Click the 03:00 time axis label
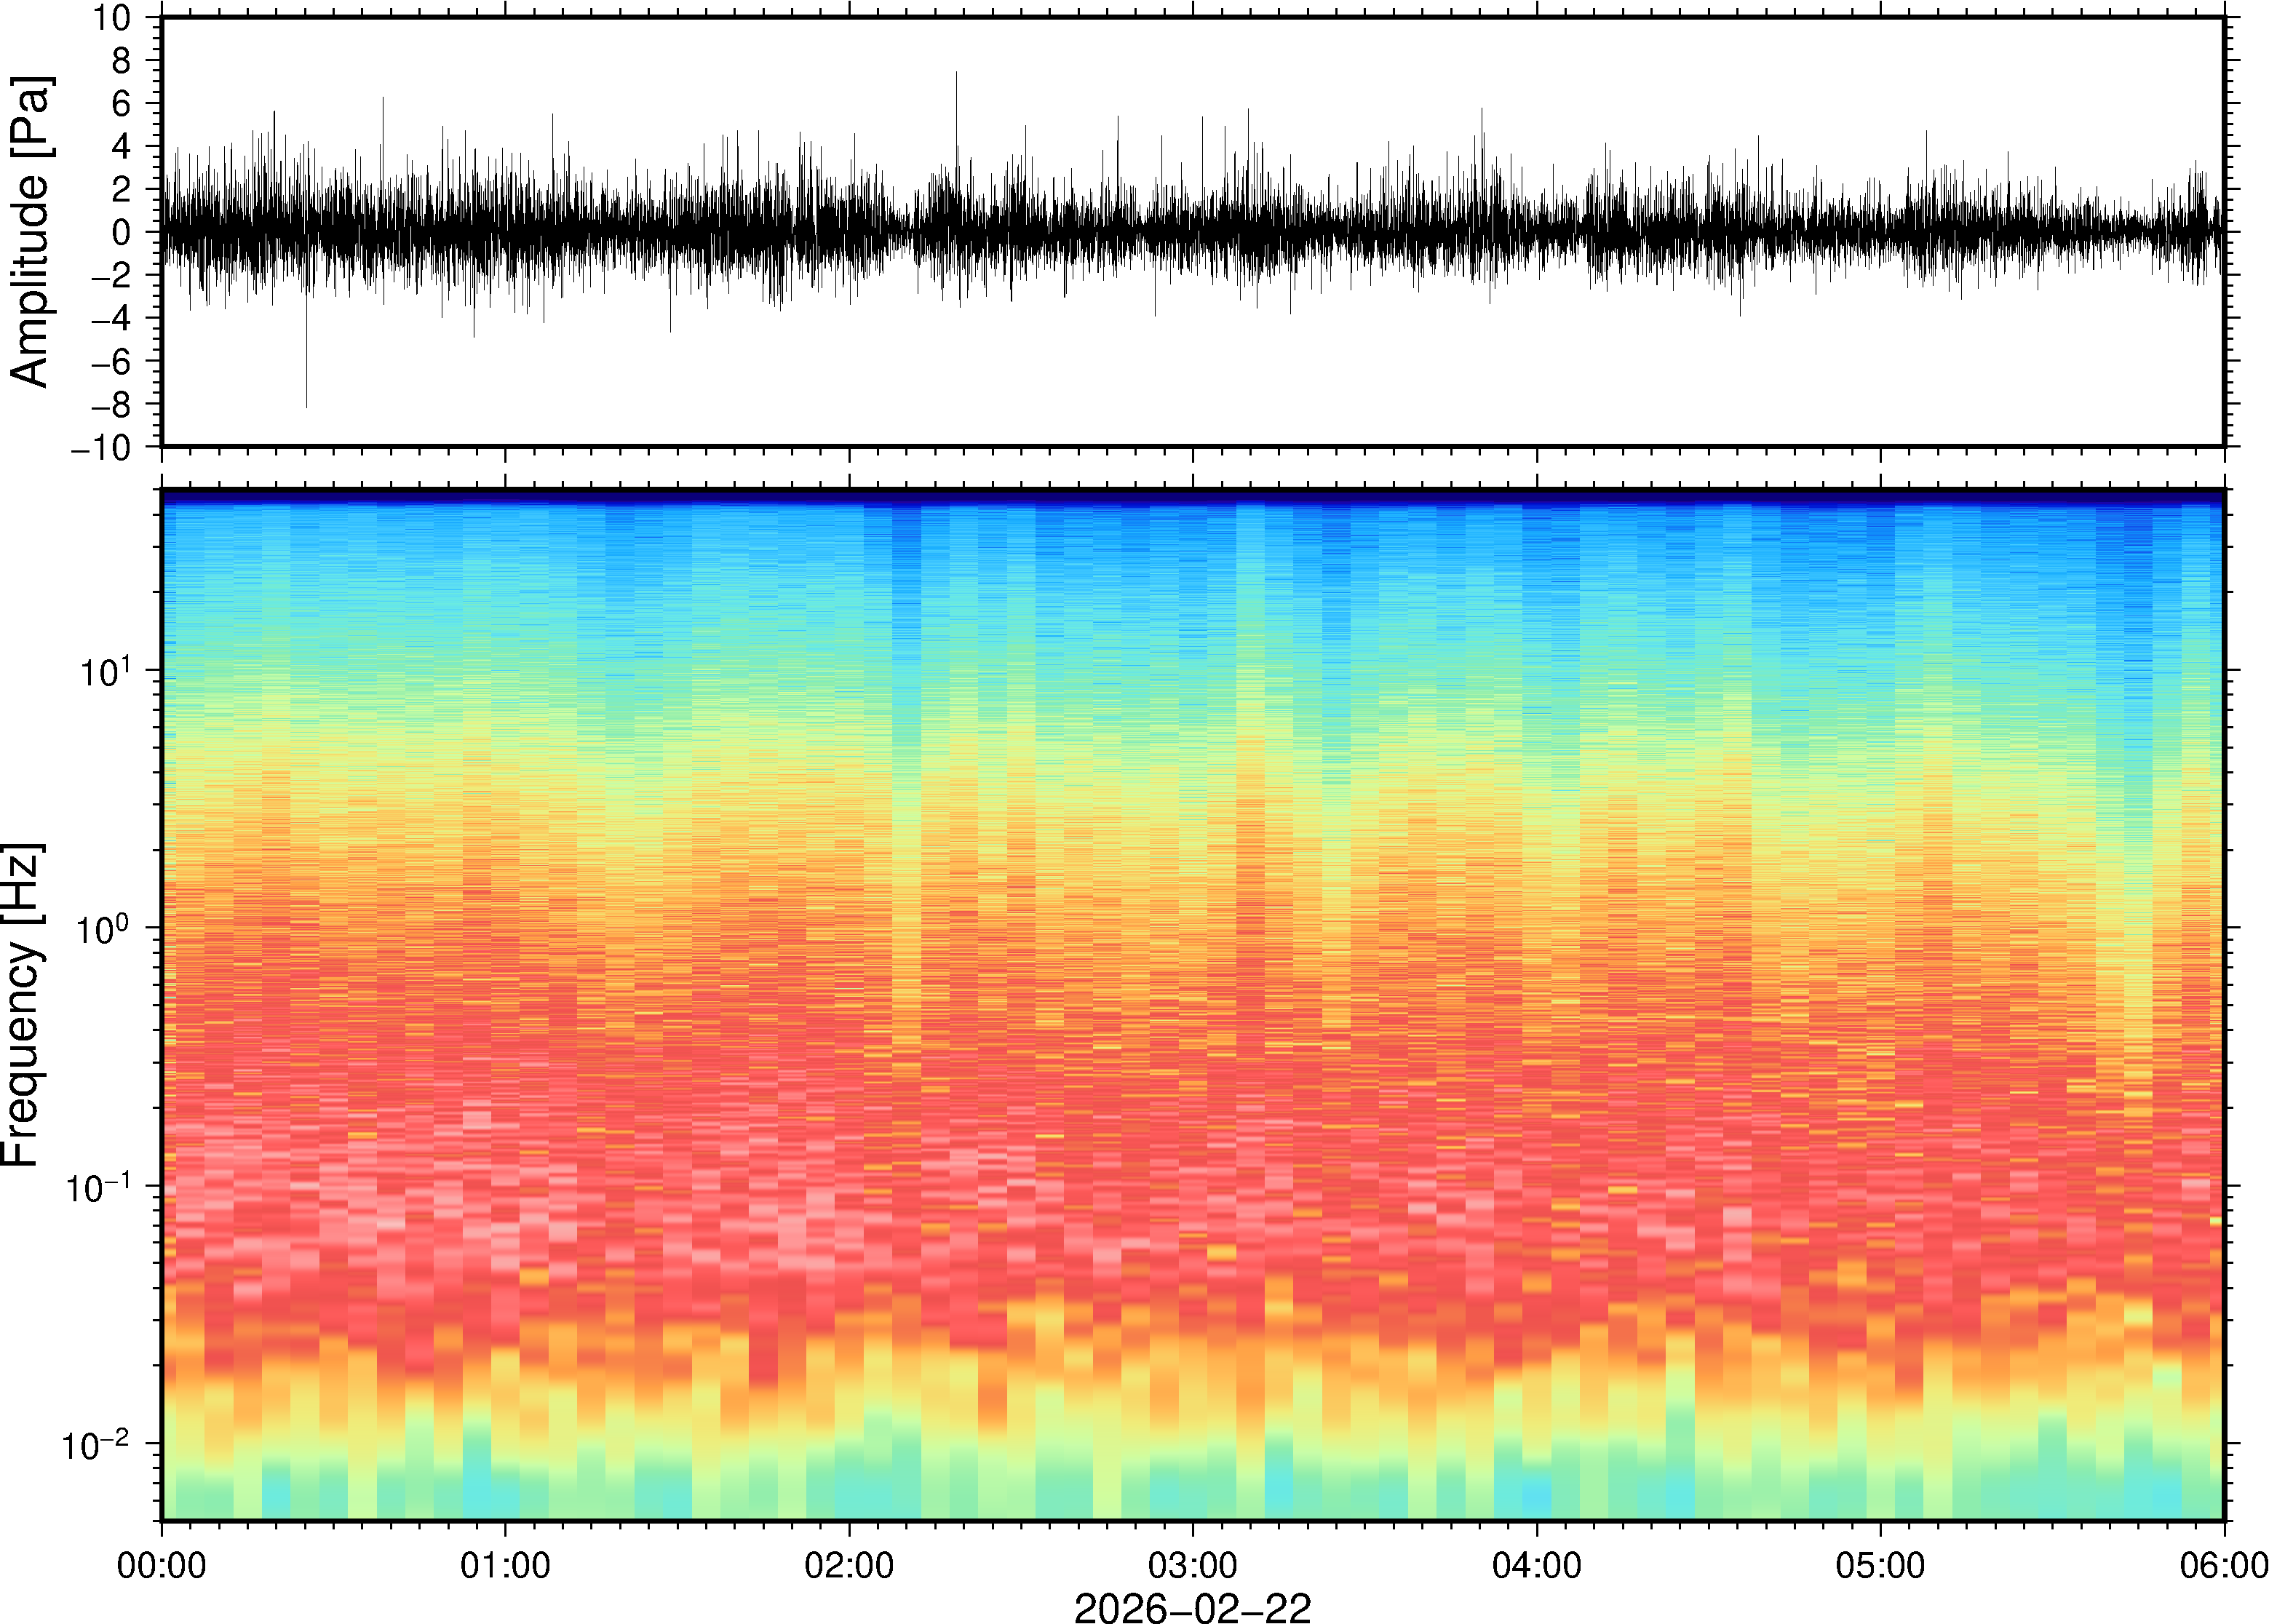 [1193, 1565]
